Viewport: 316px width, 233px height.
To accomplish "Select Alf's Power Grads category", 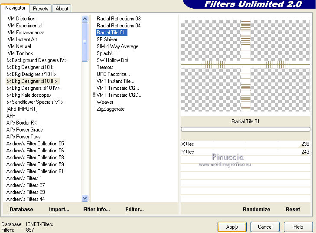I will pos(24,130).
